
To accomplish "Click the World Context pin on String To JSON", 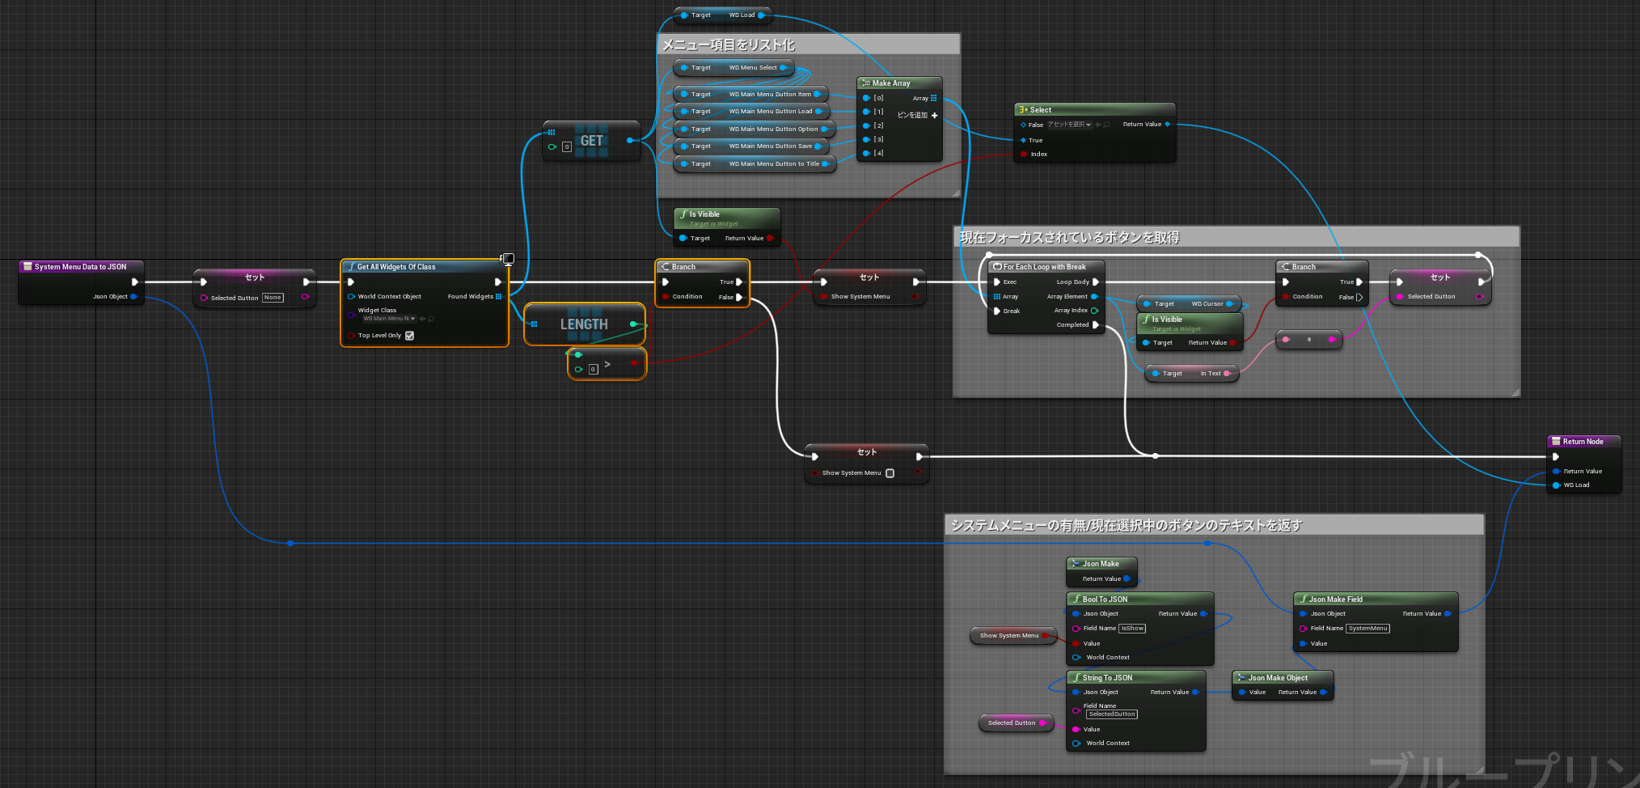I will pyautogui.click(x=1076, y=744).
